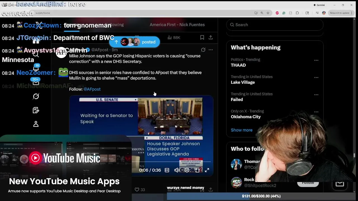Click the X Search input field
Viewport: 358px width, 201px height.
coord(275,25)
